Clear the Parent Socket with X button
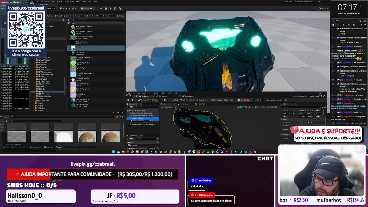Image resolution: width=368 pixels, height=207 pixels. [311, 122]
